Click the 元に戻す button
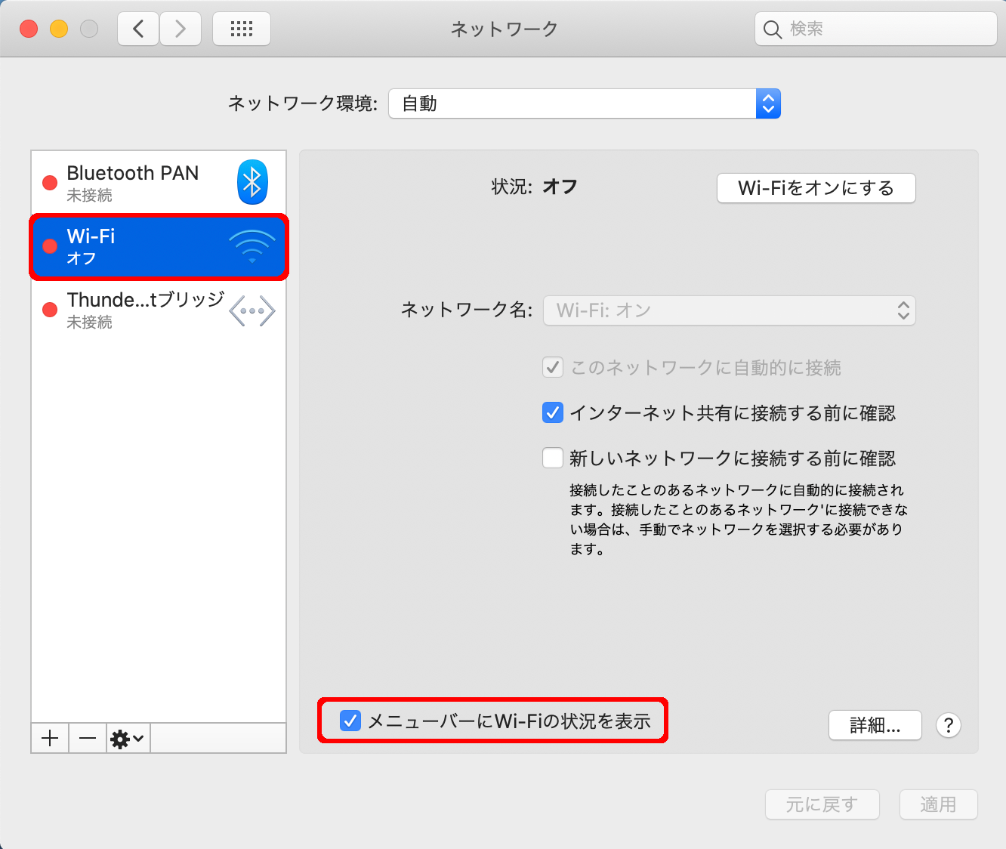 click(822, 804)
